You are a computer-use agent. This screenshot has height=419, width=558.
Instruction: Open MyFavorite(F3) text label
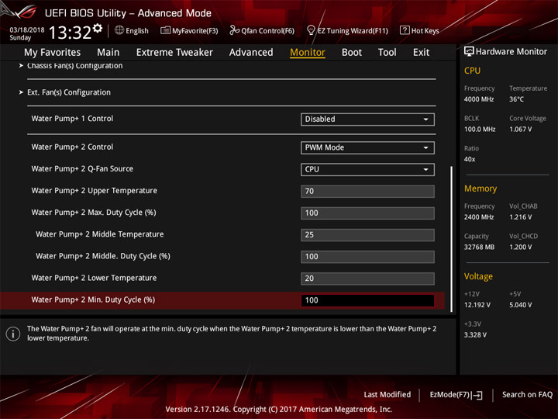pyautogui.click(x=195, y=31)
